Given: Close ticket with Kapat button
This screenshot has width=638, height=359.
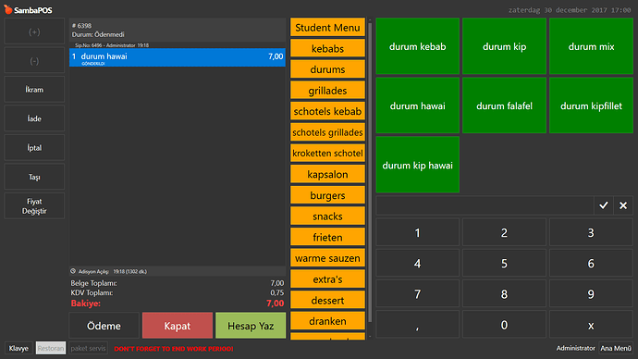Looking at the screenshot, I should [178, 326].
